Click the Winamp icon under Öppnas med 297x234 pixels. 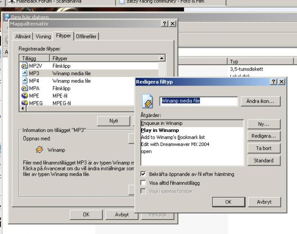[x=39, y=151]
